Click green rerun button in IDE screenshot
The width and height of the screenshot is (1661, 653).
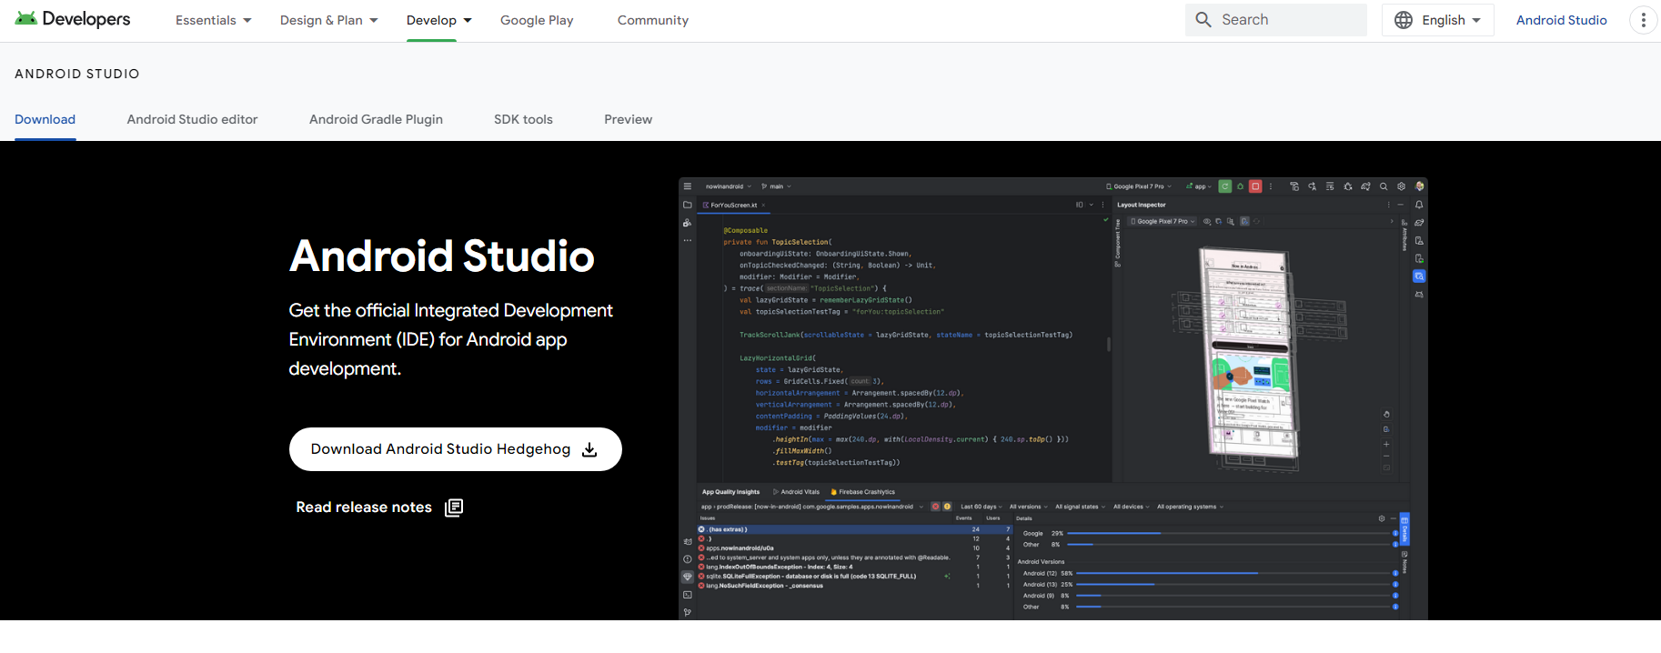pyautogui.click(x=1225, y=186)
